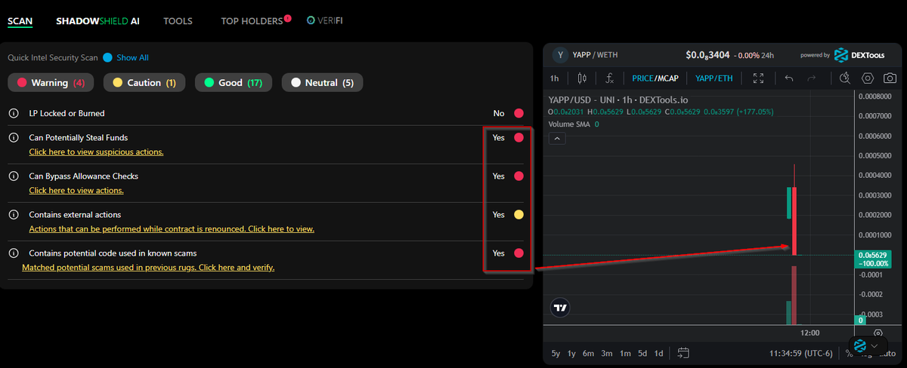Click info icon for Contains external actions

(14, 214)
